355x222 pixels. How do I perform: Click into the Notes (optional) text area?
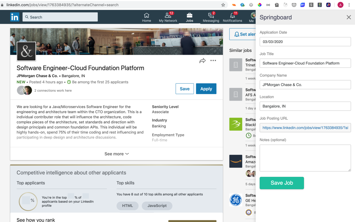coord(305,158)
